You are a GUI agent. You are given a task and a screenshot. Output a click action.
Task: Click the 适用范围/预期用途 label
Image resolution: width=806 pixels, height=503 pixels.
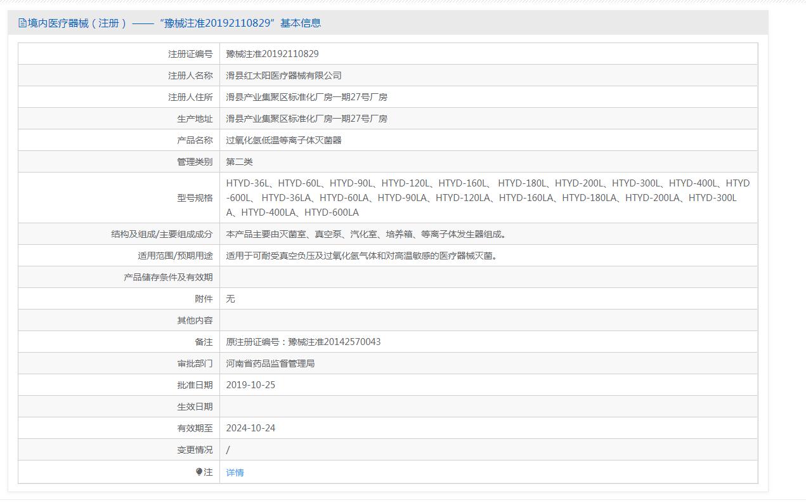click(175, 256)
